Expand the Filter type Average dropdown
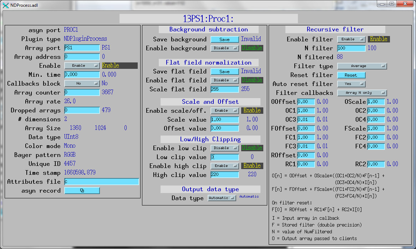Image resolution: width=416 pixels, height=249 pixels. pyautogui.click(x=362, y=66)
